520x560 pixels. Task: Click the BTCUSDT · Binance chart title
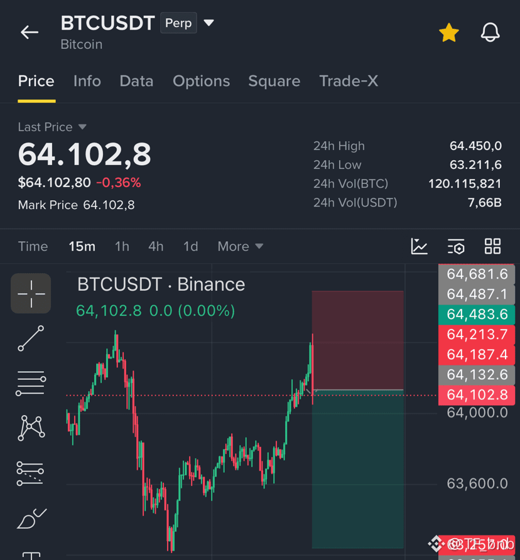(x=161, y=284)
